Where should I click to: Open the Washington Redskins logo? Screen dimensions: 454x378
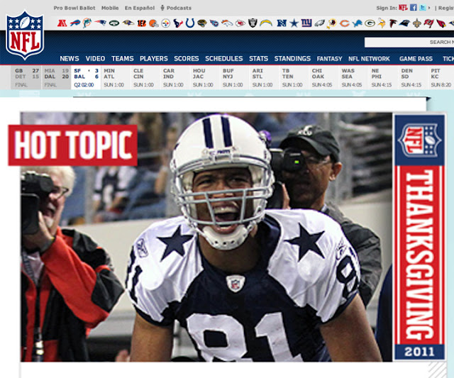point(331,23)
